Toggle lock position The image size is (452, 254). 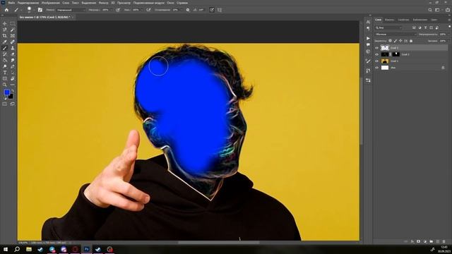[x=400, y=41]
